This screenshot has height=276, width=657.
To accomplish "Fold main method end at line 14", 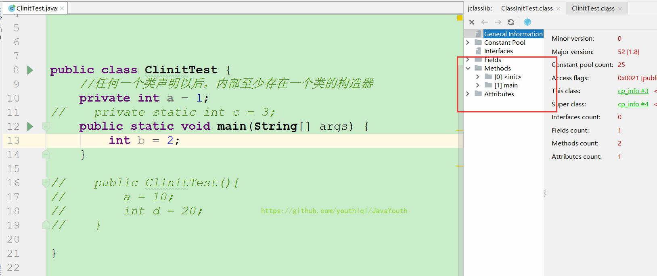I will tap(46, 154).
